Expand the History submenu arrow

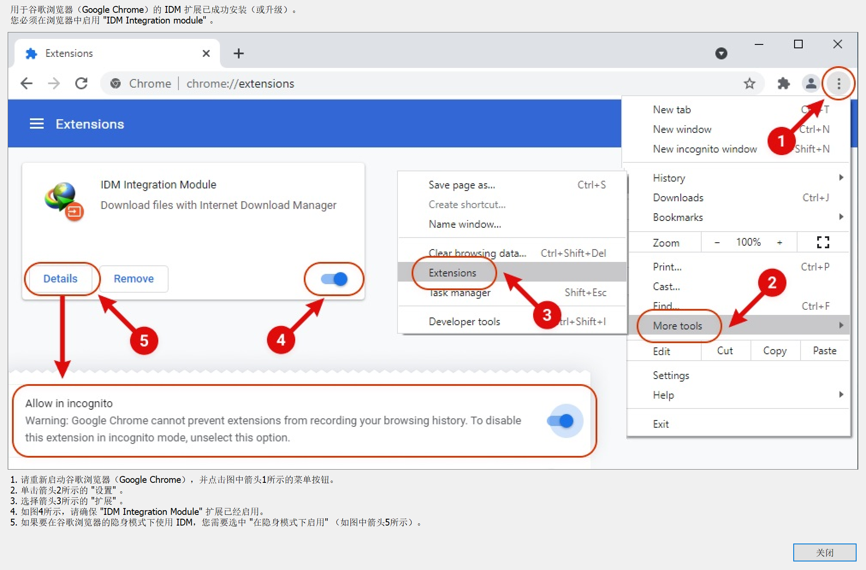click(841, 177)
